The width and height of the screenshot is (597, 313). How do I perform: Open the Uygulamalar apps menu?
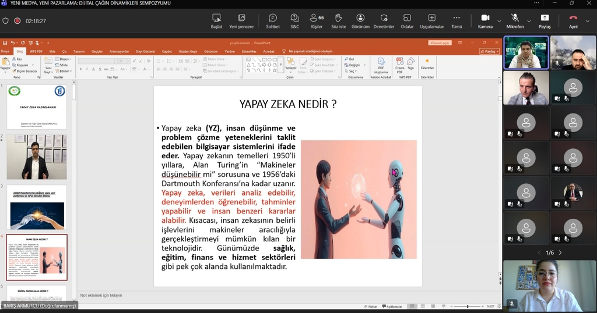(431, 21)
